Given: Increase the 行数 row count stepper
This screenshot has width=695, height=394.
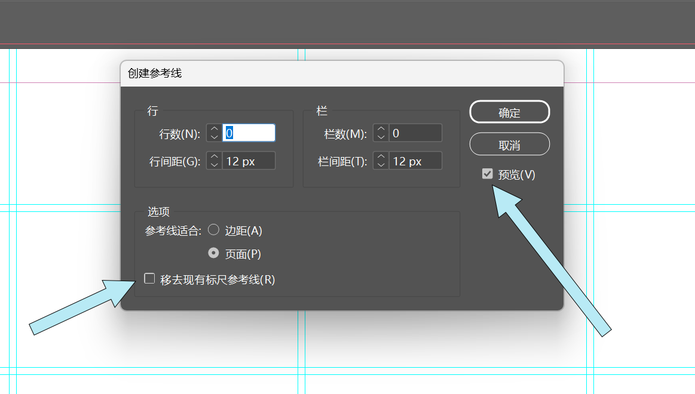Looking at the screenshot, I should 214,128.
